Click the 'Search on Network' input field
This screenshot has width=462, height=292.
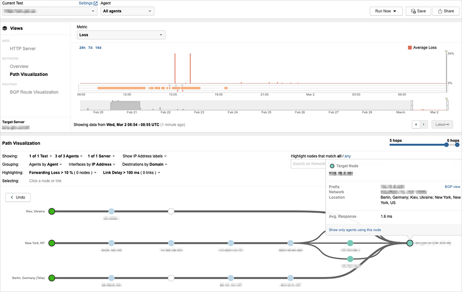point(309,164)
